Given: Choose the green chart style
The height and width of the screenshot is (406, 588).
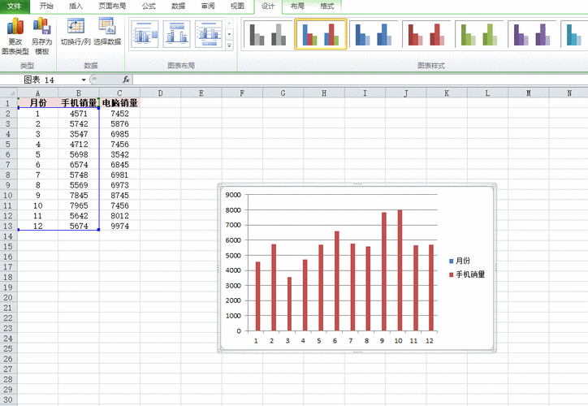Looking at the screenshot, I should pos(479,35).
